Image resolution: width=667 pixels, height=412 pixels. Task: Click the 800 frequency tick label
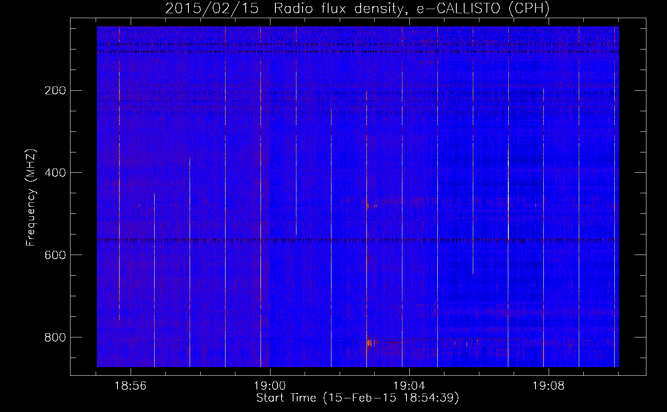point(55,337)
